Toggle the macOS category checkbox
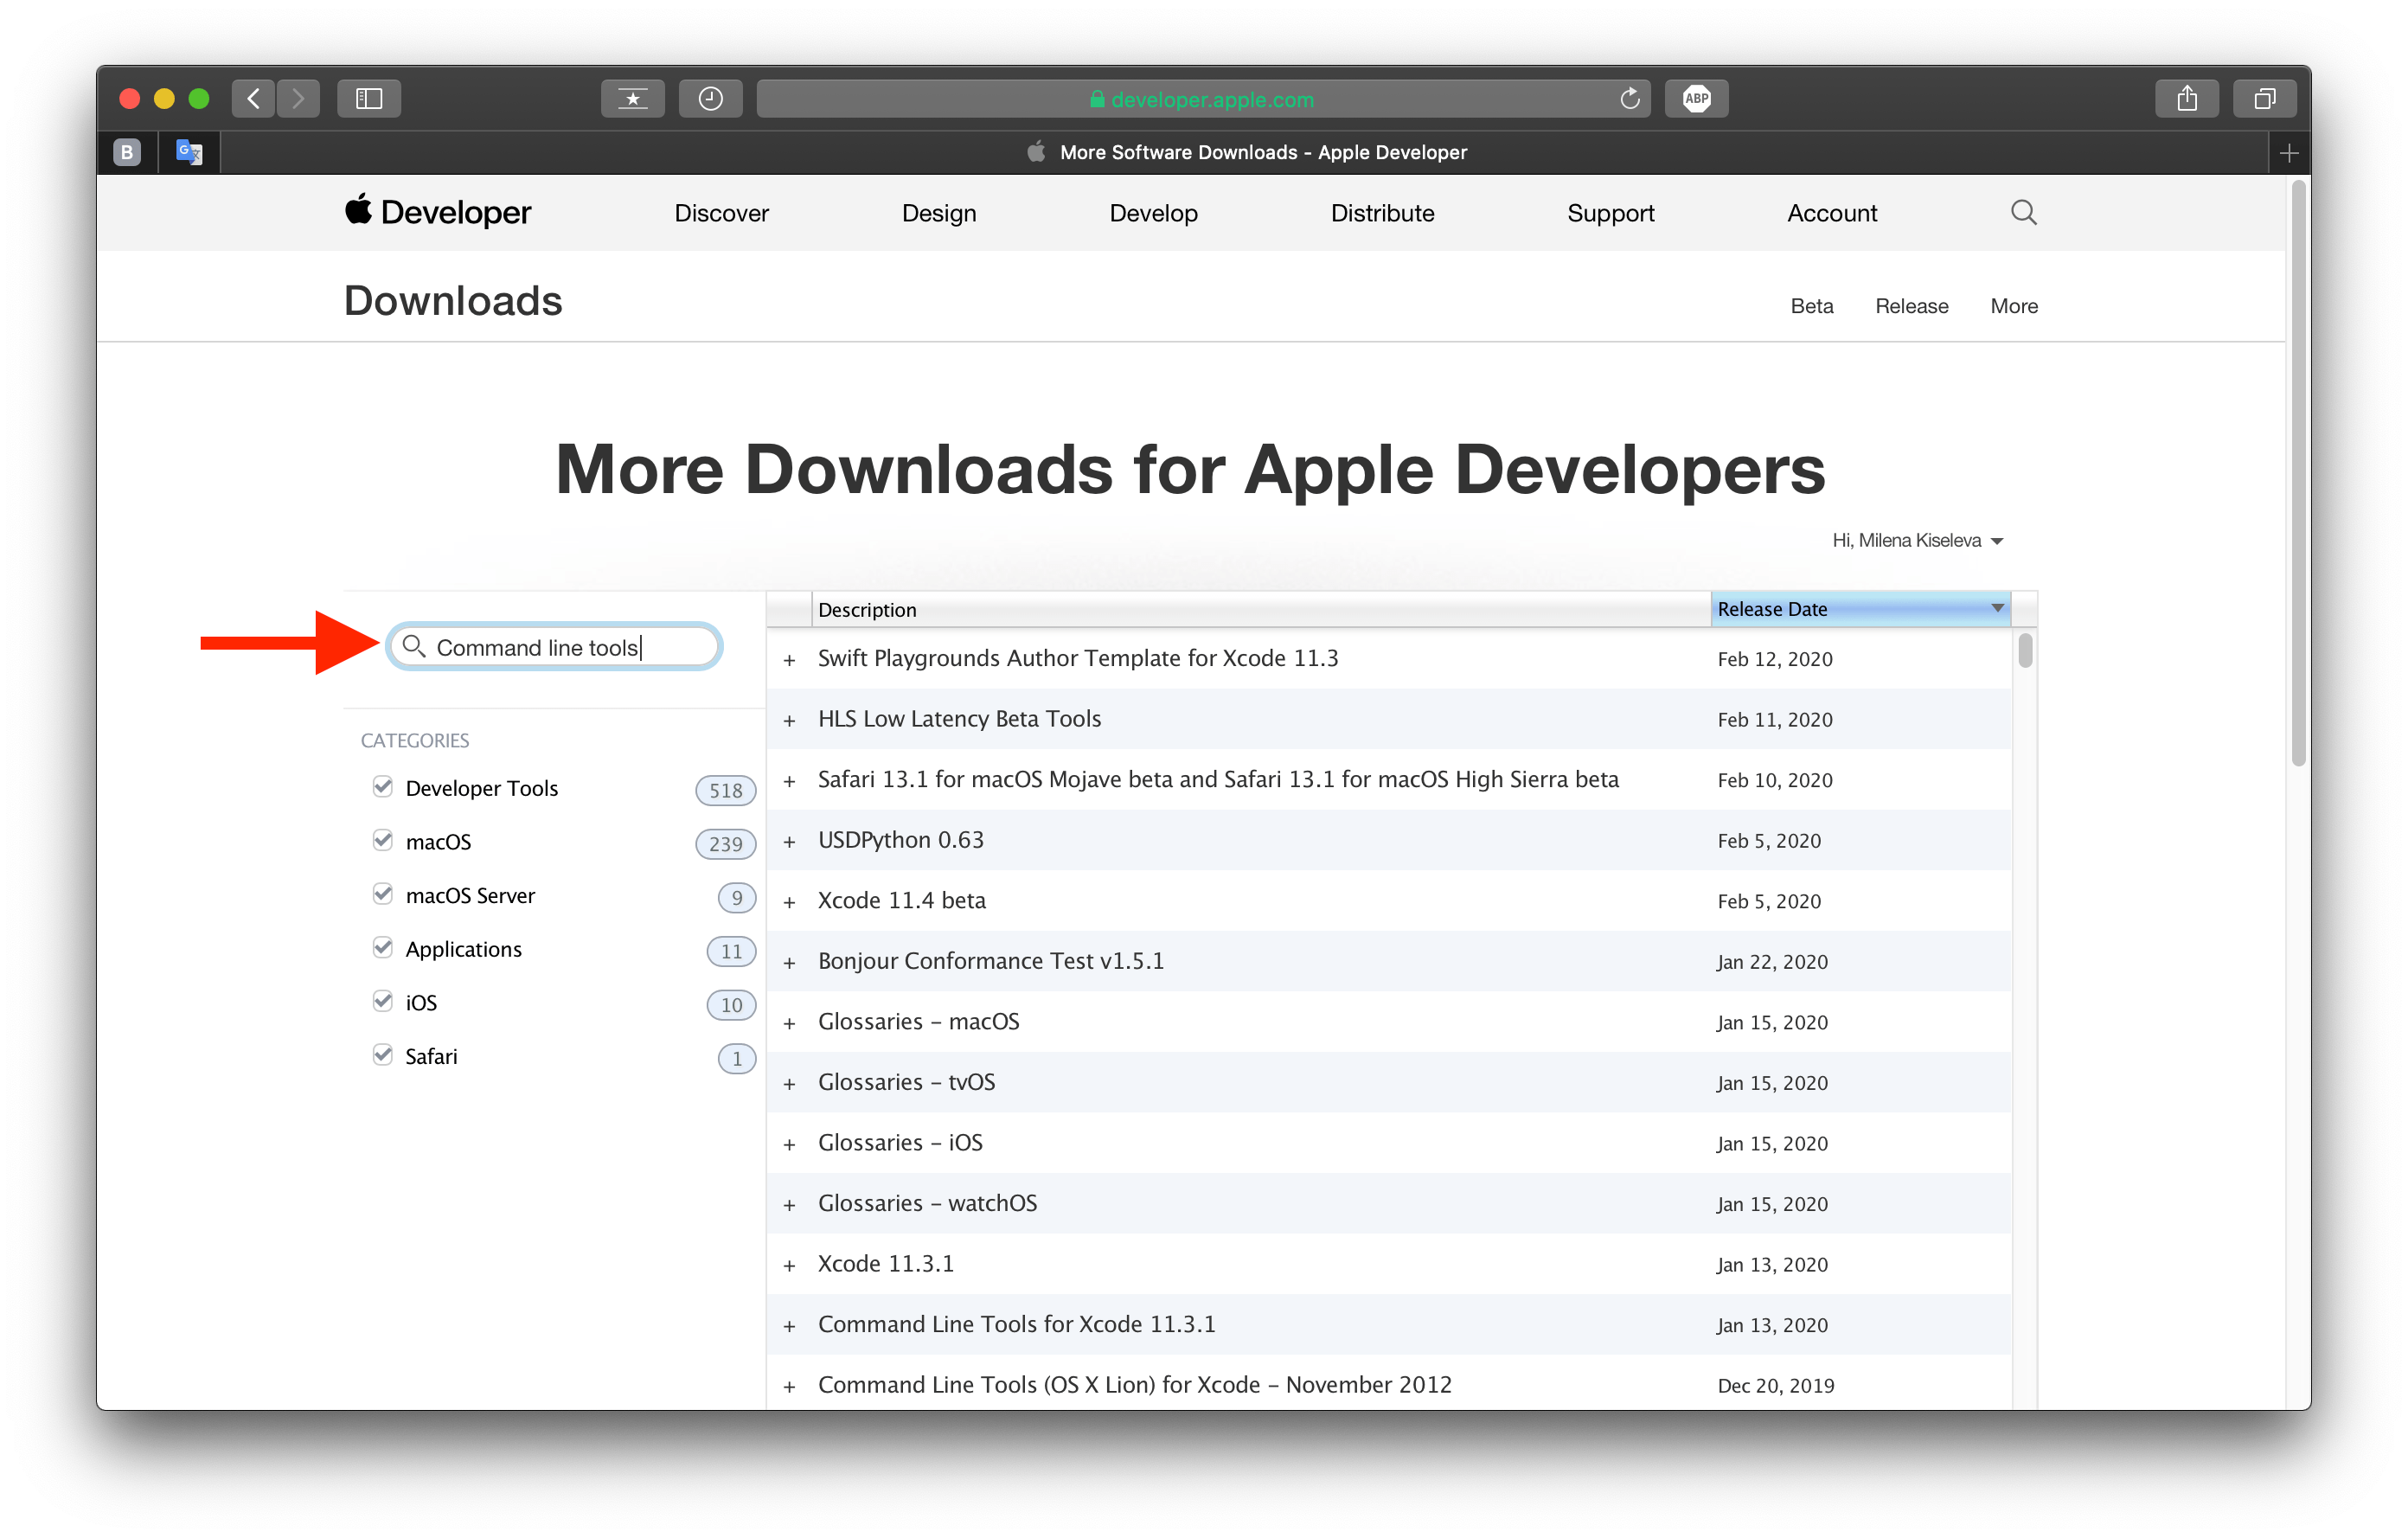The width and height of the screenshot is (2408, 1538). (x=384, y=843)
